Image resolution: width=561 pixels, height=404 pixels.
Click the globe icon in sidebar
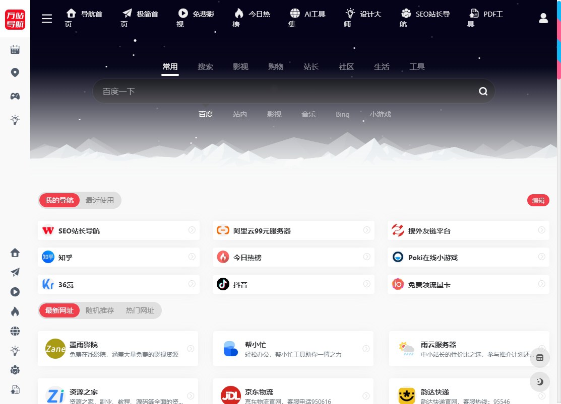click(x=15, y=331)
